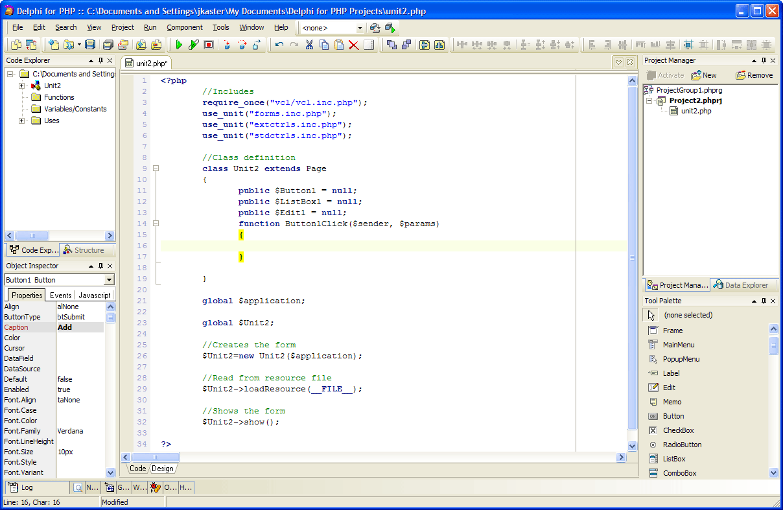783x510 pixels.
Task: Click the Step Over debug icon
Action: [x=242, y=45]
